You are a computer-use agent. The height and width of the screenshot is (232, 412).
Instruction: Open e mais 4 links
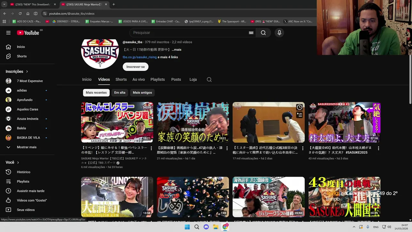pyautogui.click(x=168, y=57)
